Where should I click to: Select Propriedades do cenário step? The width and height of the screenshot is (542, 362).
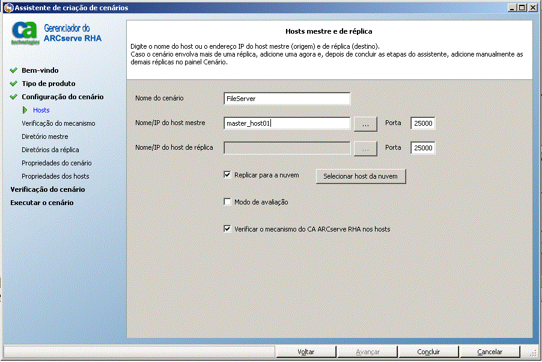[x=56, y=162]
